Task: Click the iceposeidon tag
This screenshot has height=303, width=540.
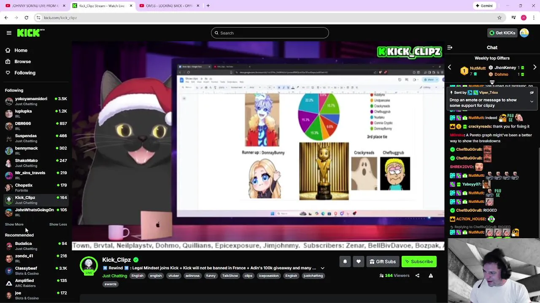Action: [x=269, y=276]
